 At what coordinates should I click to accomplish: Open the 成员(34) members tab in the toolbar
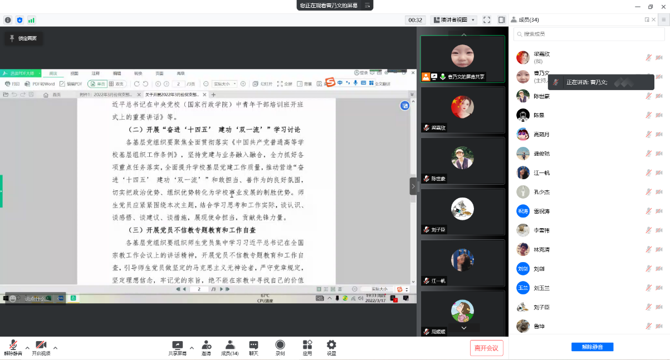point(229,348)
